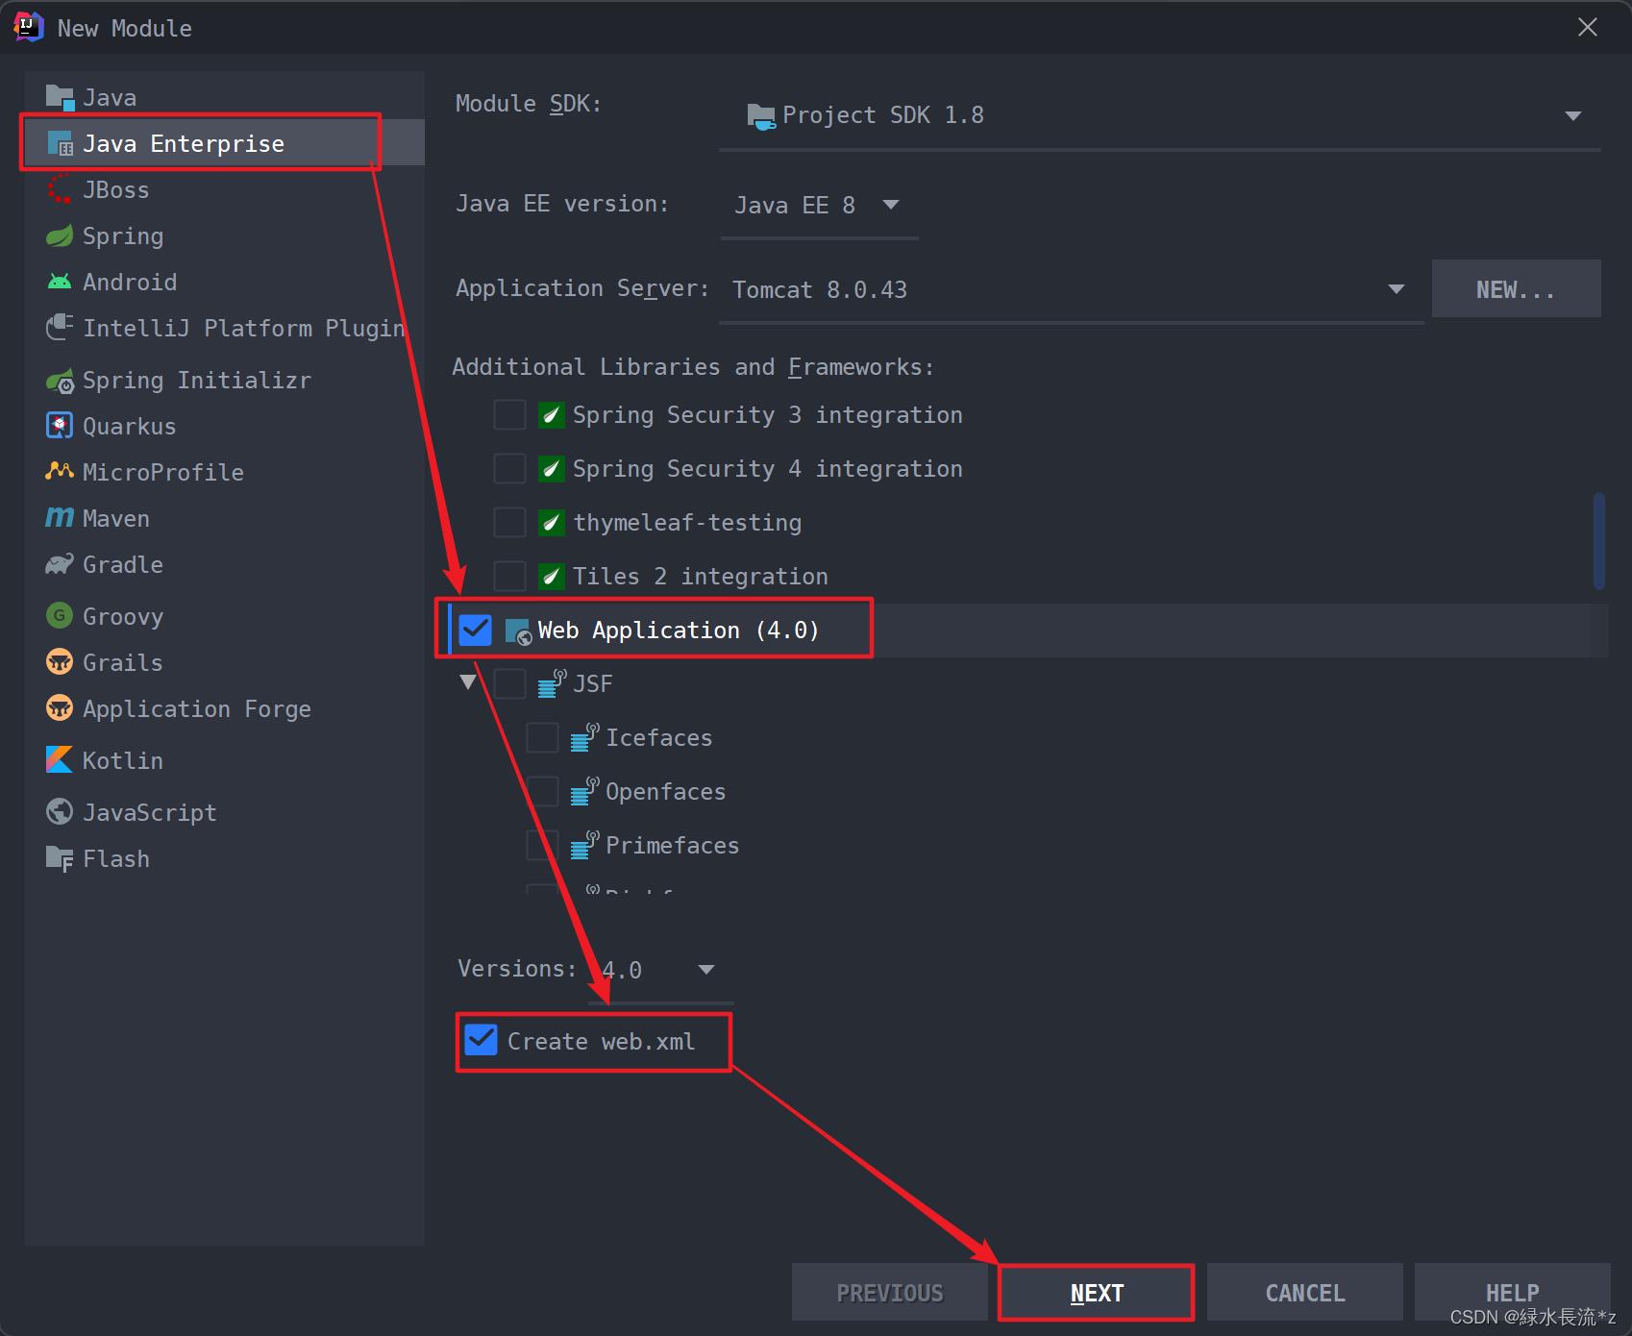Select the Maven m icon

point(60,518)
